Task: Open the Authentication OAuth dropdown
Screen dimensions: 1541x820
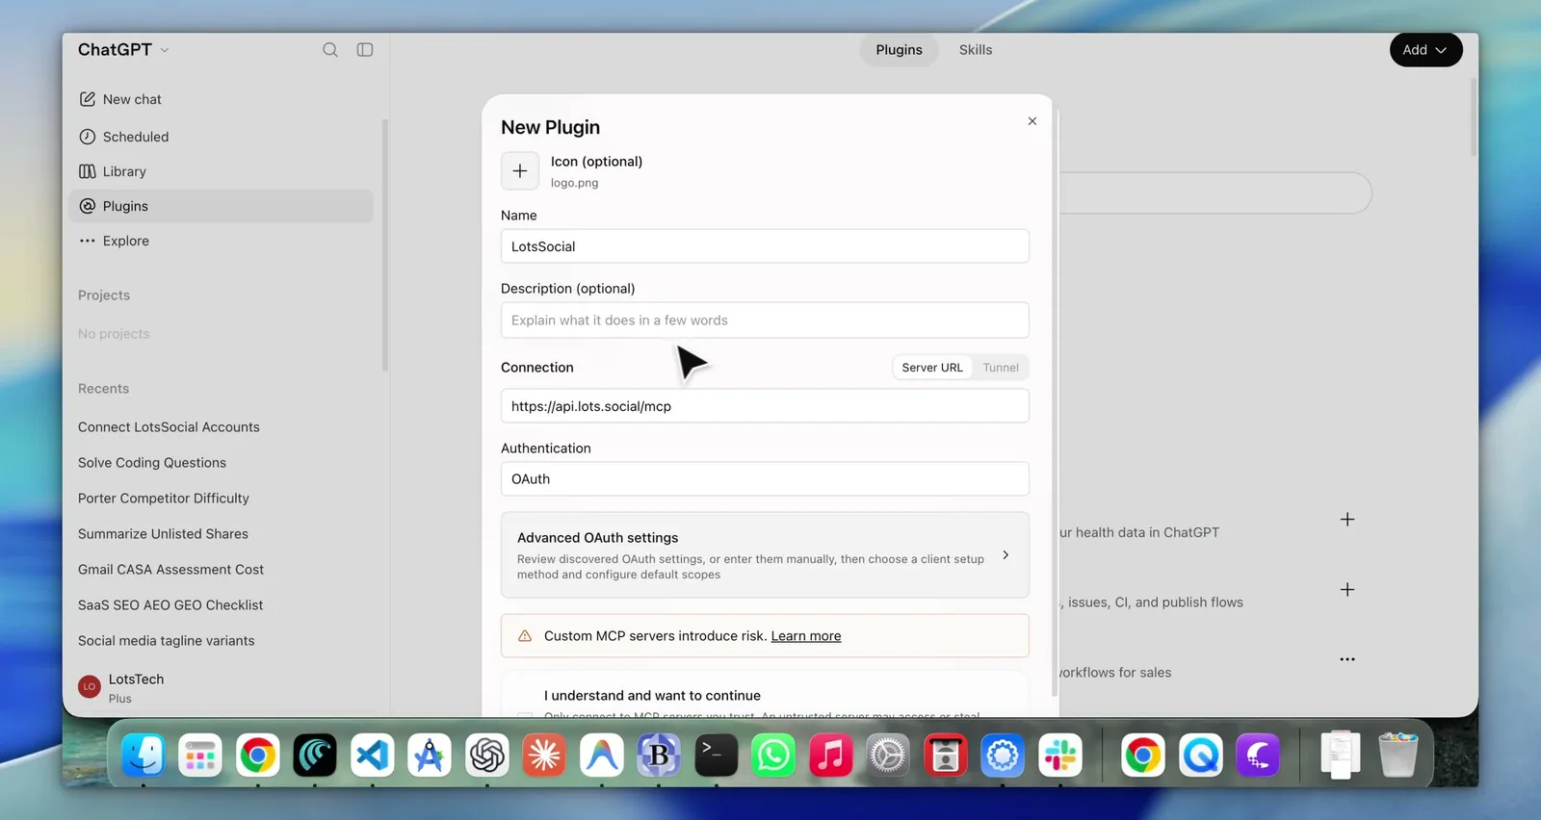Action: click(x=765, y=479)
